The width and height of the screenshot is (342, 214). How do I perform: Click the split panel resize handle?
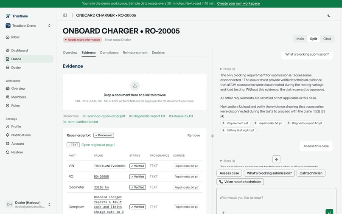click(x=213, y=136)
